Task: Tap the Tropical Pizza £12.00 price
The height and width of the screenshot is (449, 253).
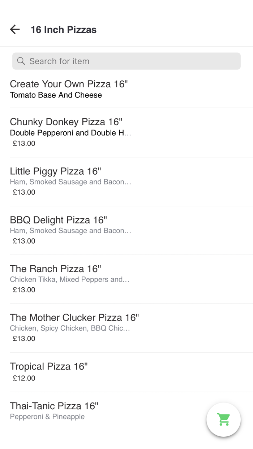Action: [24, 378]
